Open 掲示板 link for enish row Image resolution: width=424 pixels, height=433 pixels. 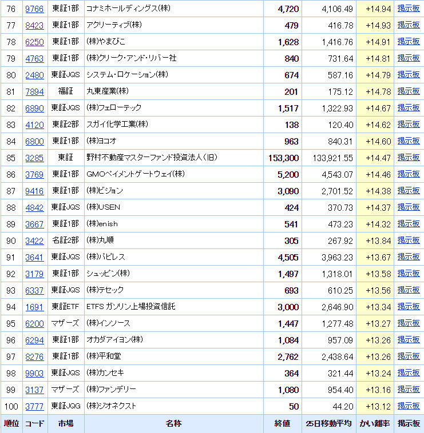point(409,224)
